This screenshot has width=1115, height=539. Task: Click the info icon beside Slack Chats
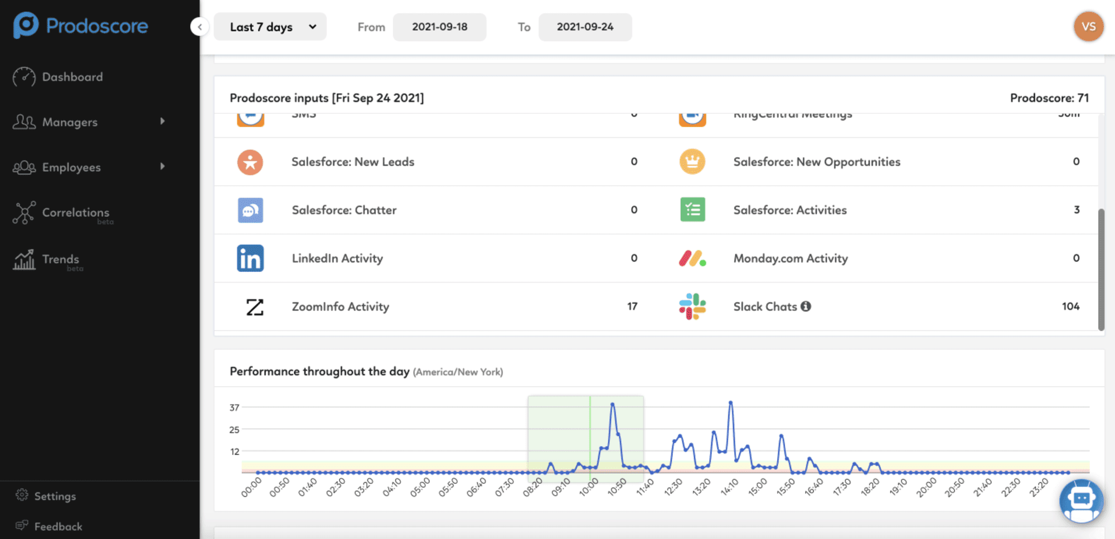[x=806, y=306]
